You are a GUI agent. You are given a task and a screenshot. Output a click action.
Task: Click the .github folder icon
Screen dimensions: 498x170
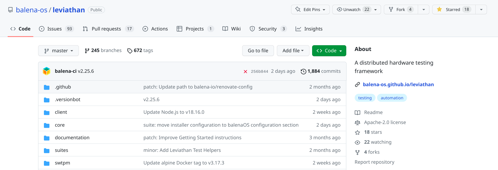(x=47, y=87)
